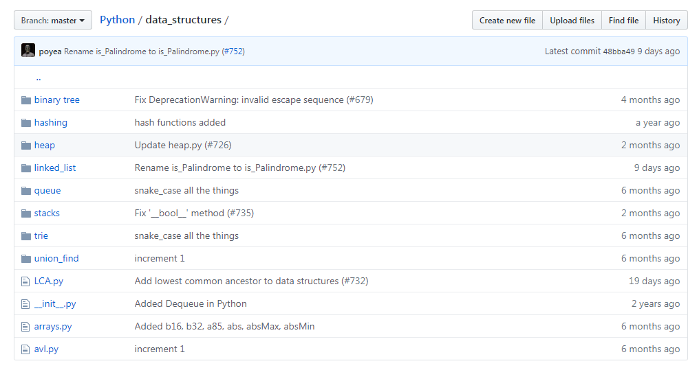This screenshot has width=699, height=370.
Task: Open the __init__.py file
Action: point(55,304)
